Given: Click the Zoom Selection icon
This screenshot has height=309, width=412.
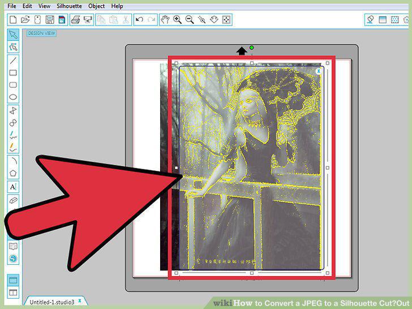Looking at the screenshot, I should click(x=202, y=20).
